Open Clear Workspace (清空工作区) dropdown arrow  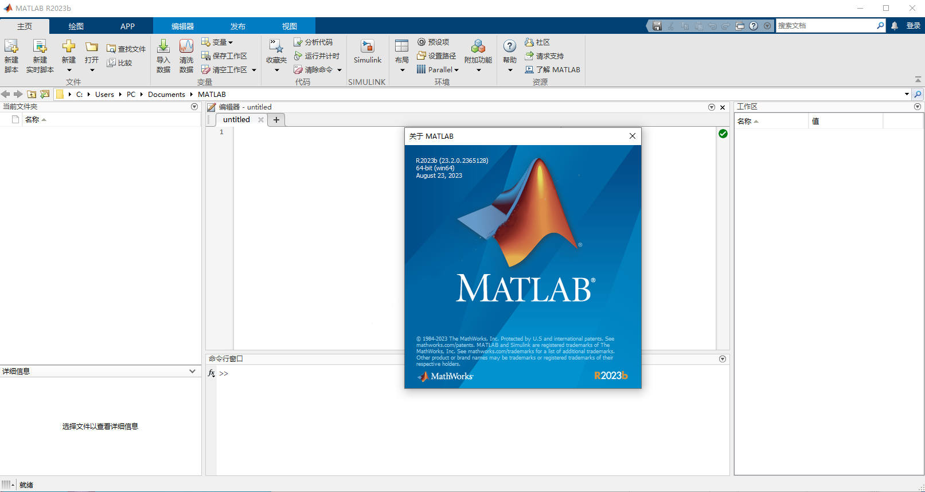coord(254,70)
